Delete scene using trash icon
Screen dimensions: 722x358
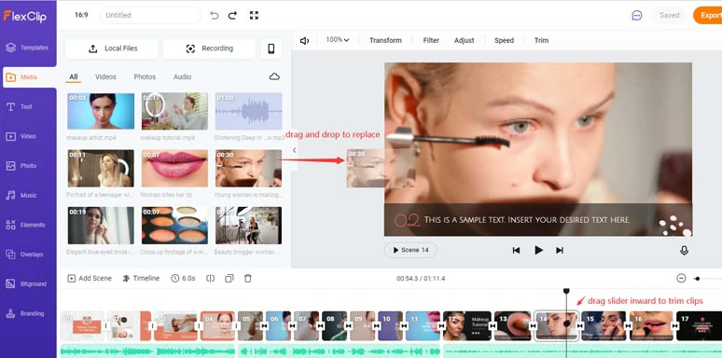[248, 279]
